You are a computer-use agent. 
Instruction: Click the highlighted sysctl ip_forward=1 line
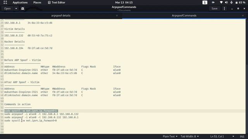coord(31,111)
